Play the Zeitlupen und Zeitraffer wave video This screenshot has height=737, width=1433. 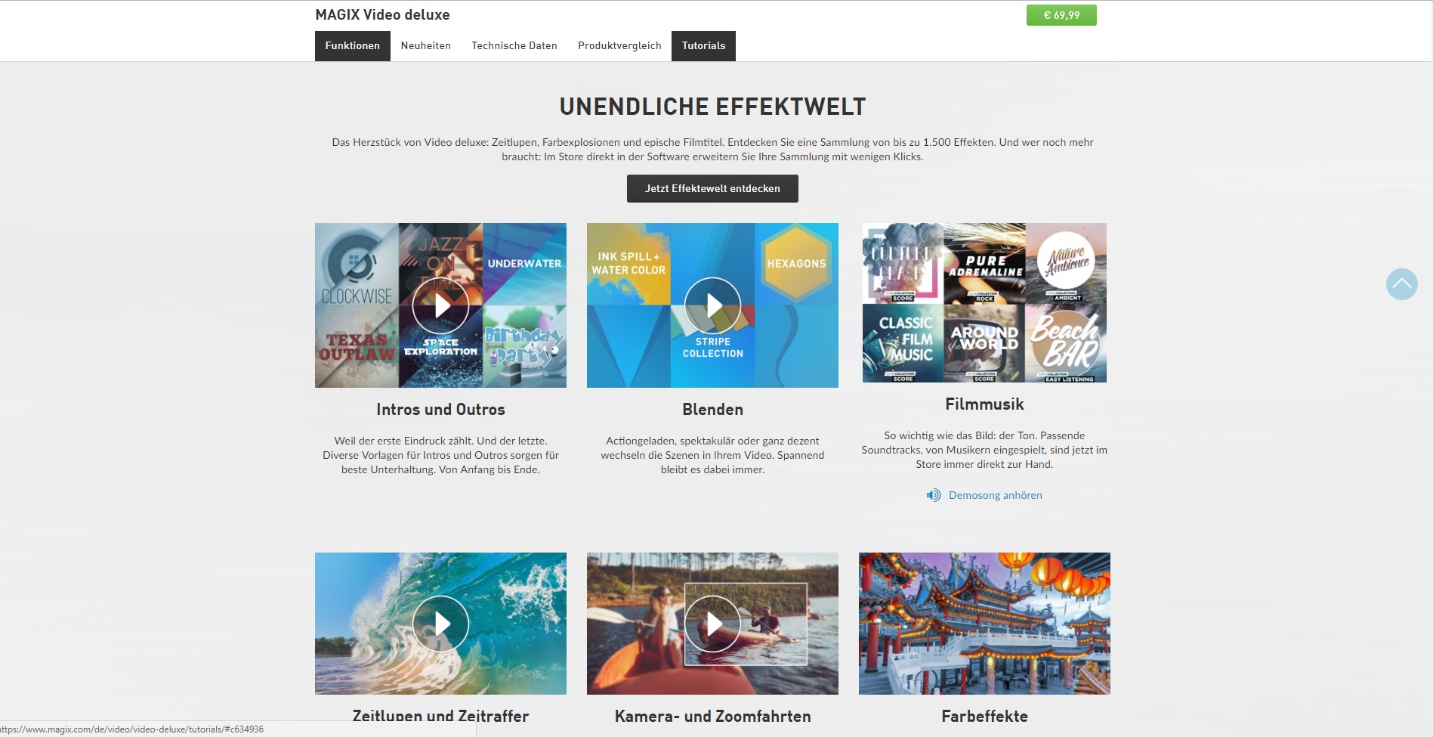coord(440,624)
